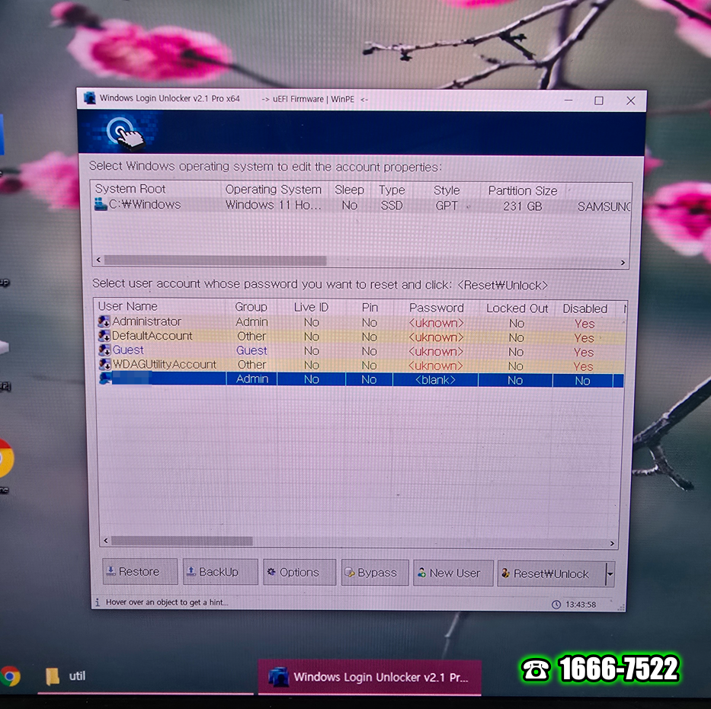Click the C:\Windows drive icon
This screenshot has height=709, width=711.
pos(101,204)
